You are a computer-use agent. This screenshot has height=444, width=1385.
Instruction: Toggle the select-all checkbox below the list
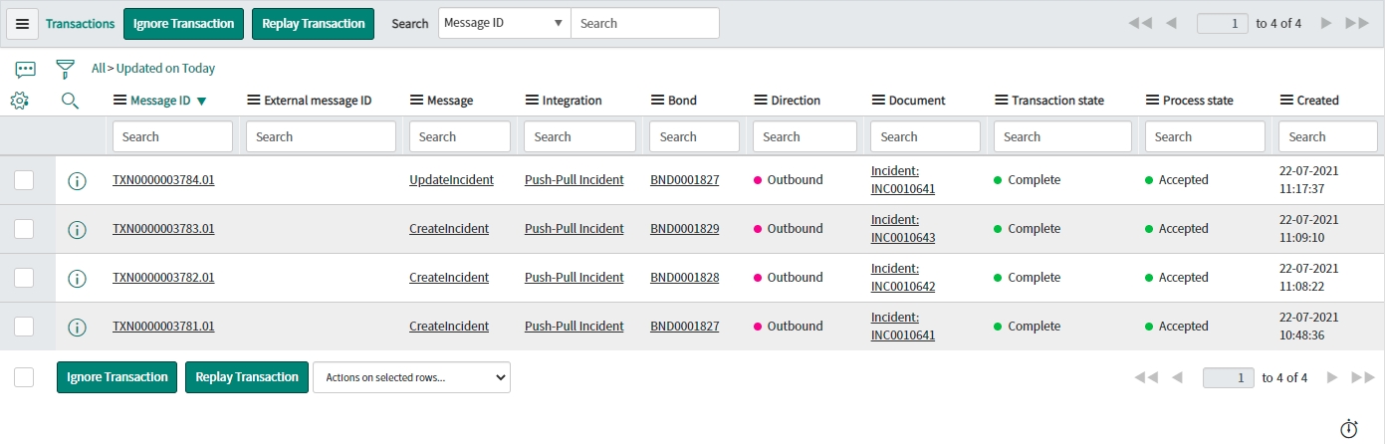coord(24,377)
